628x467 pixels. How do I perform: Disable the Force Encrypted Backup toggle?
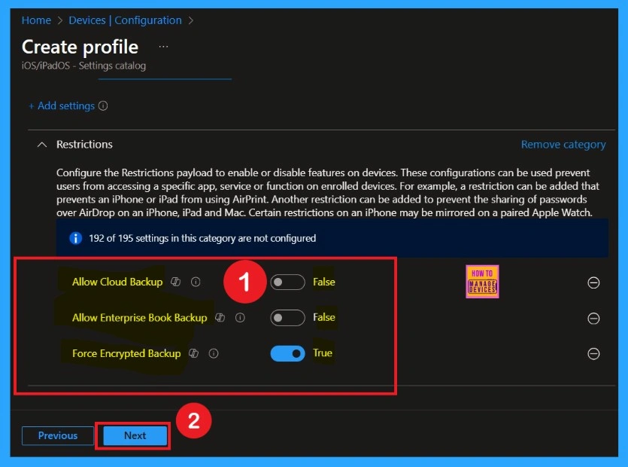click(x=287, y=353)
